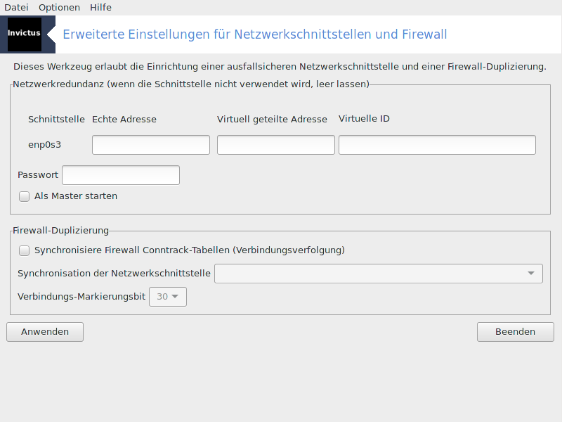Click the Erweiterte Einstellungen header title
This screenshot has height=422, width=562.
(x=255, y=34)
